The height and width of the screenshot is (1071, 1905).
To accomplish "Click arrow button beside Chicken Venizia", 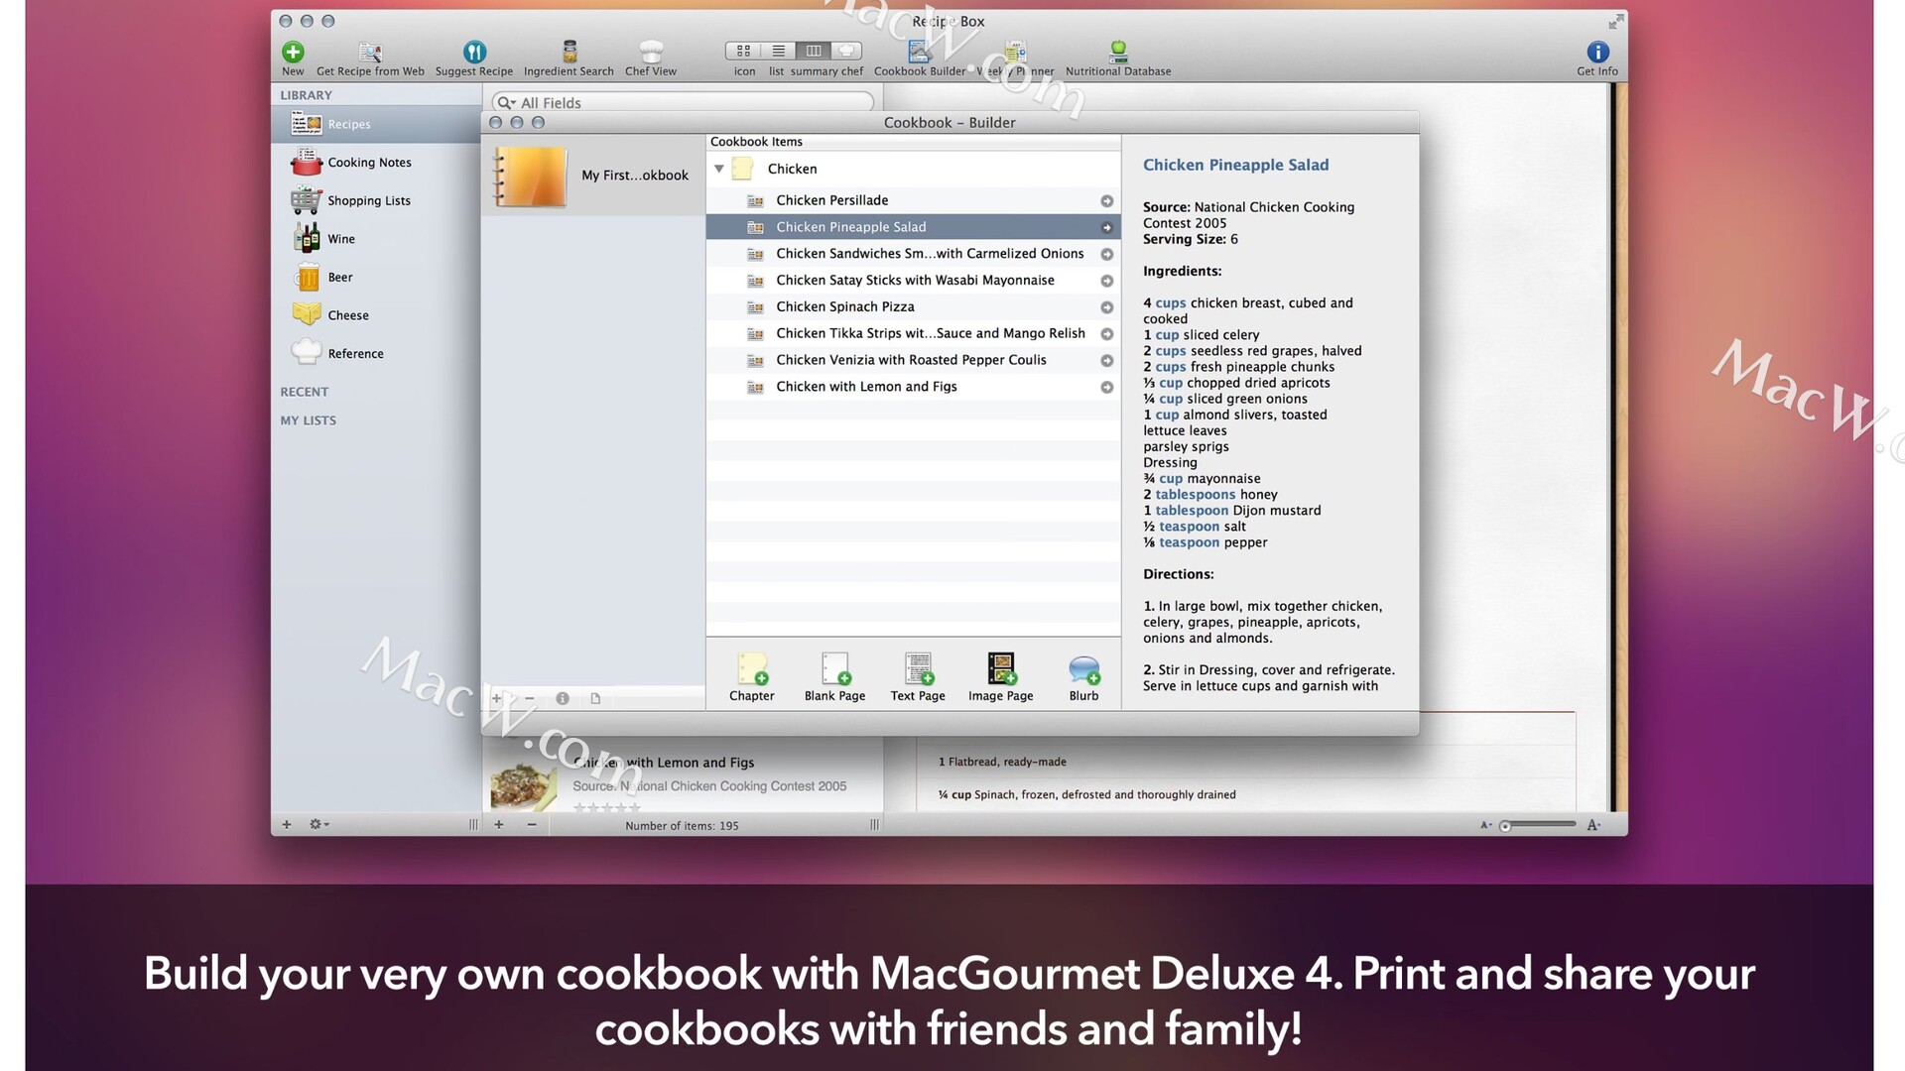I will click(x=1106, y=361).
